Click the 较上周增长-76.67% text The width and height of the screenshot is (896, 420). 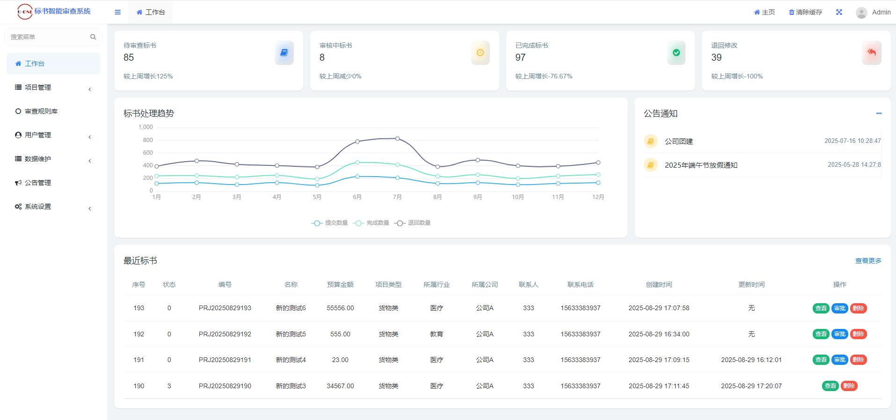[544, 76]
